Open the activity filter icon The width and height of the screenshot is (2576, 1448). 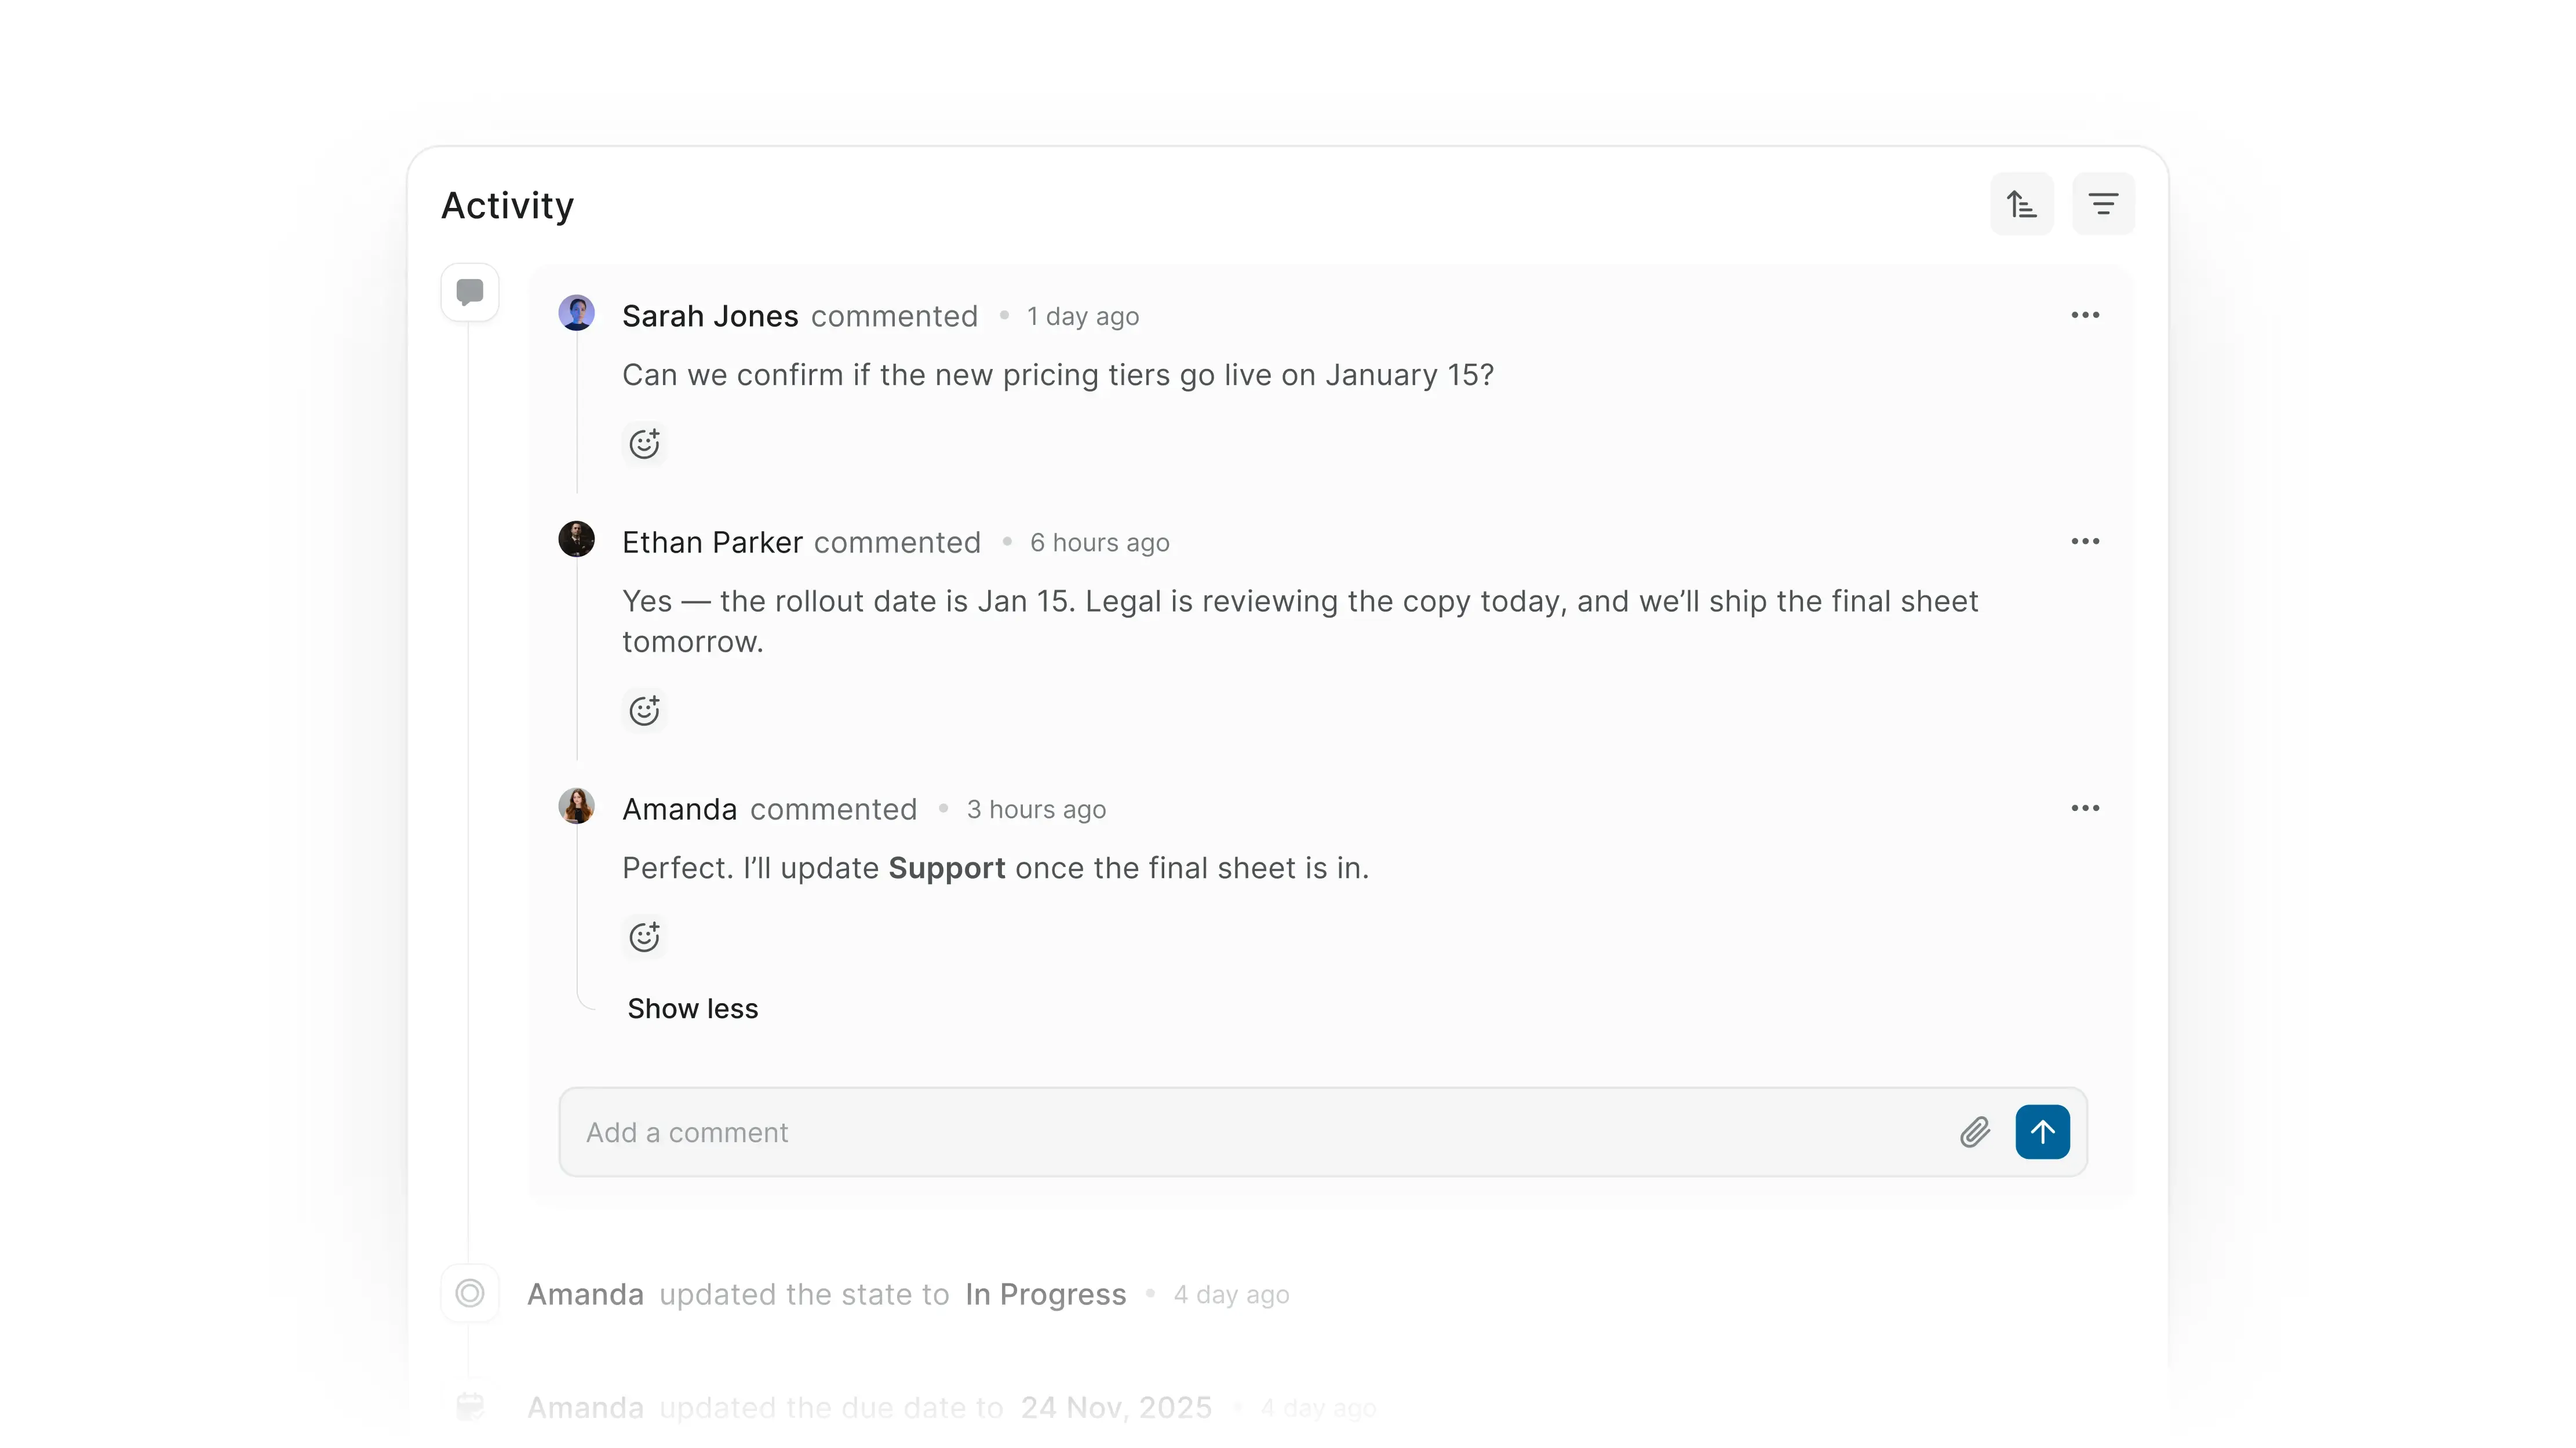[2104, 203]
